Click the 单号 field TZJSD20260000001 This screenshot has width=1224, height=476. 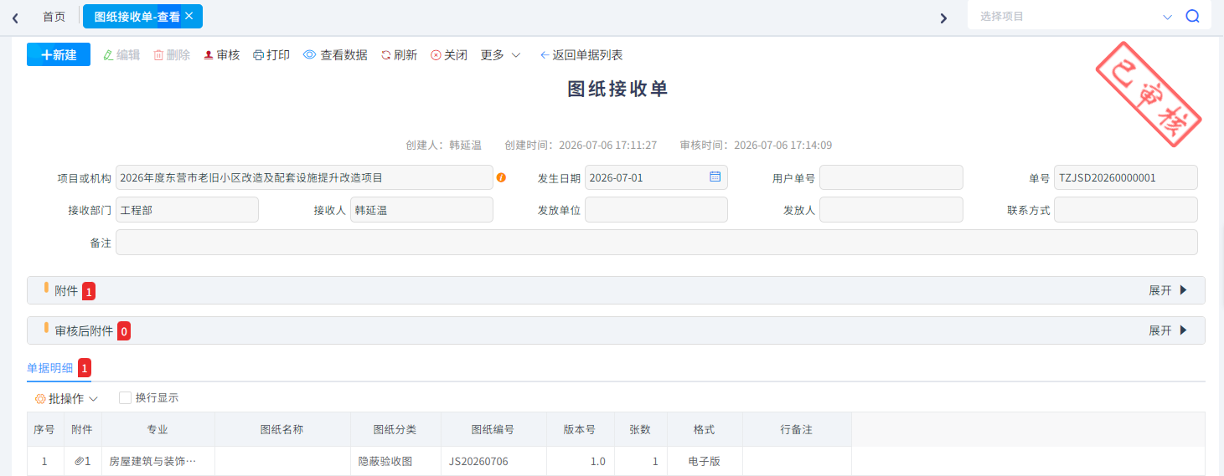coord(1125,177)
